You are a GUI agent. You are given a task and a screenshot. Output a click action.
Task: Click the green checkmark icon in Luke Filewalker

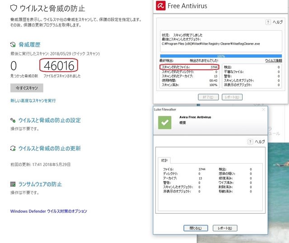click(164, 122)
